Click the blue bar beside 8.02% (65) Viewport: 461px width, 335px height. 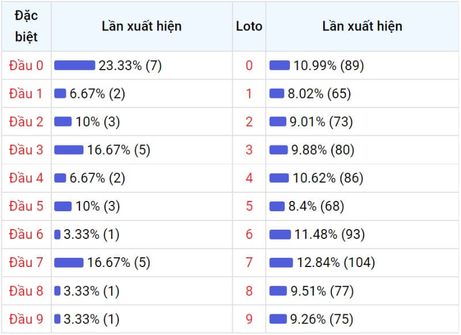point(277,93)
